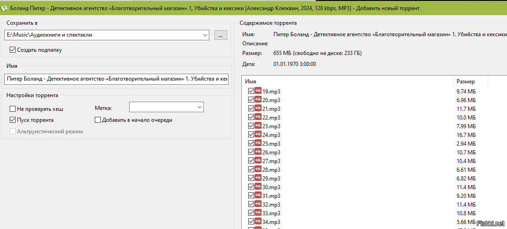Image resolution: width=507 pixels, height=229 pixels.
Task: Check 'Добавить в начало очереди'
Action: pos(98,120)
